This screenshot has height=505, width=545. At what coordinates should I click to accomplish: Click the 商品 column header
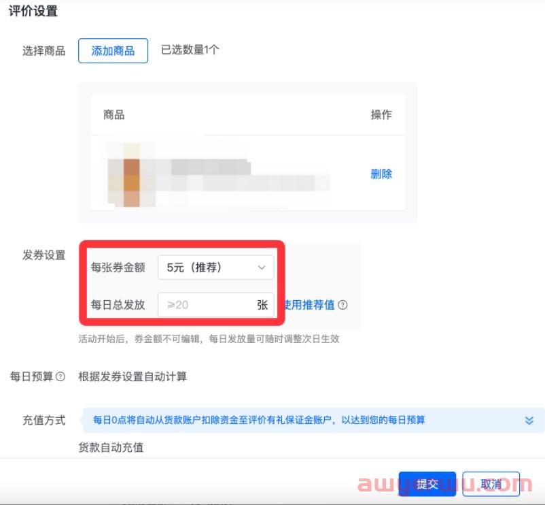point(114,115)
